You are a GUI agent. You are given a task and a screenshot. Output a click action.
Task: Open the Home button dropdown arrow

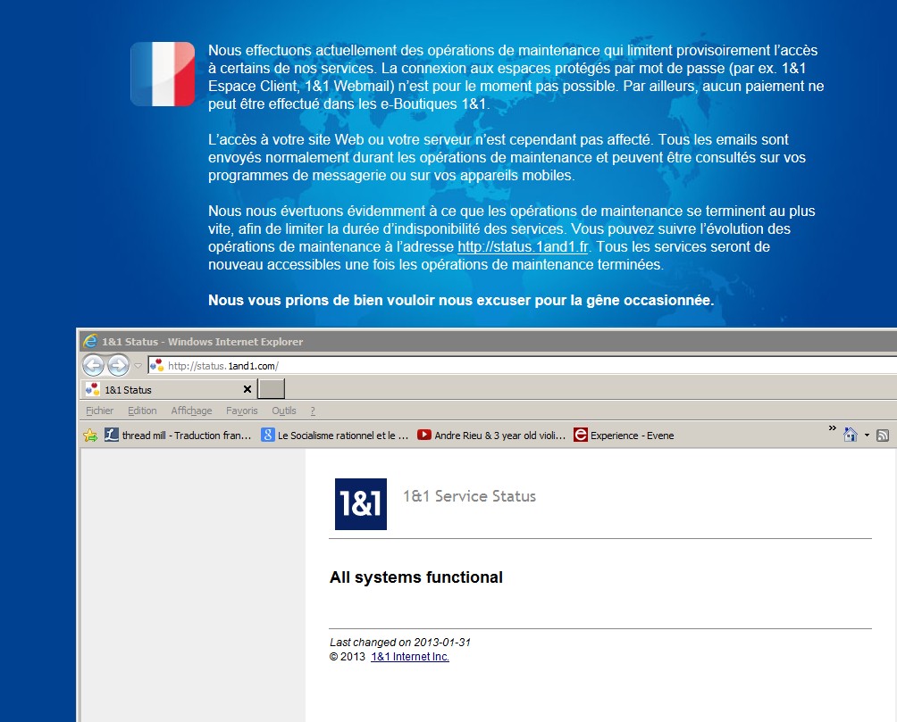[x=867, y=435]
